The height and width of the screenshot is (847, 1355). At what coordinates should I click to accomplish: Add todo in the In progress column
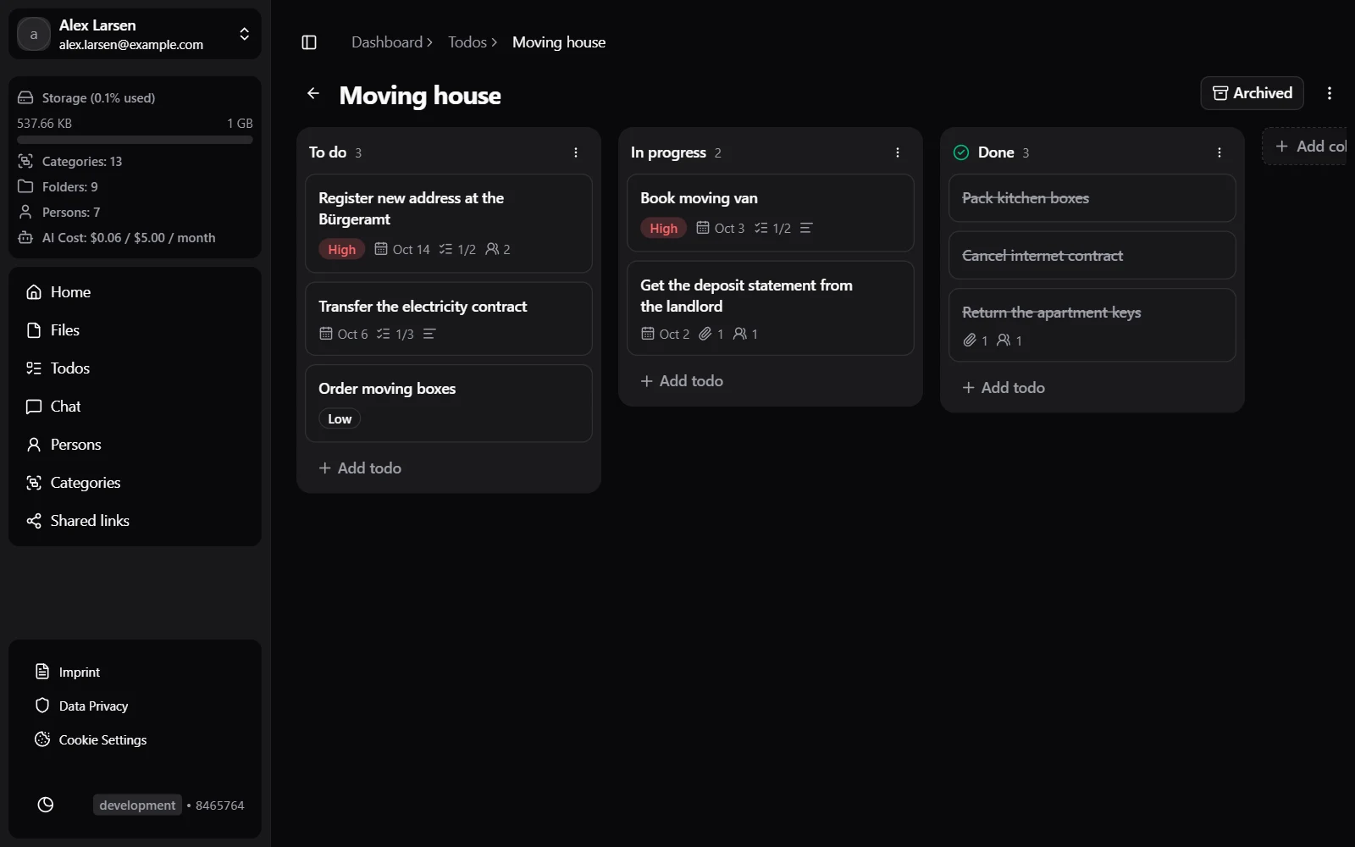[x=682, y=380]
